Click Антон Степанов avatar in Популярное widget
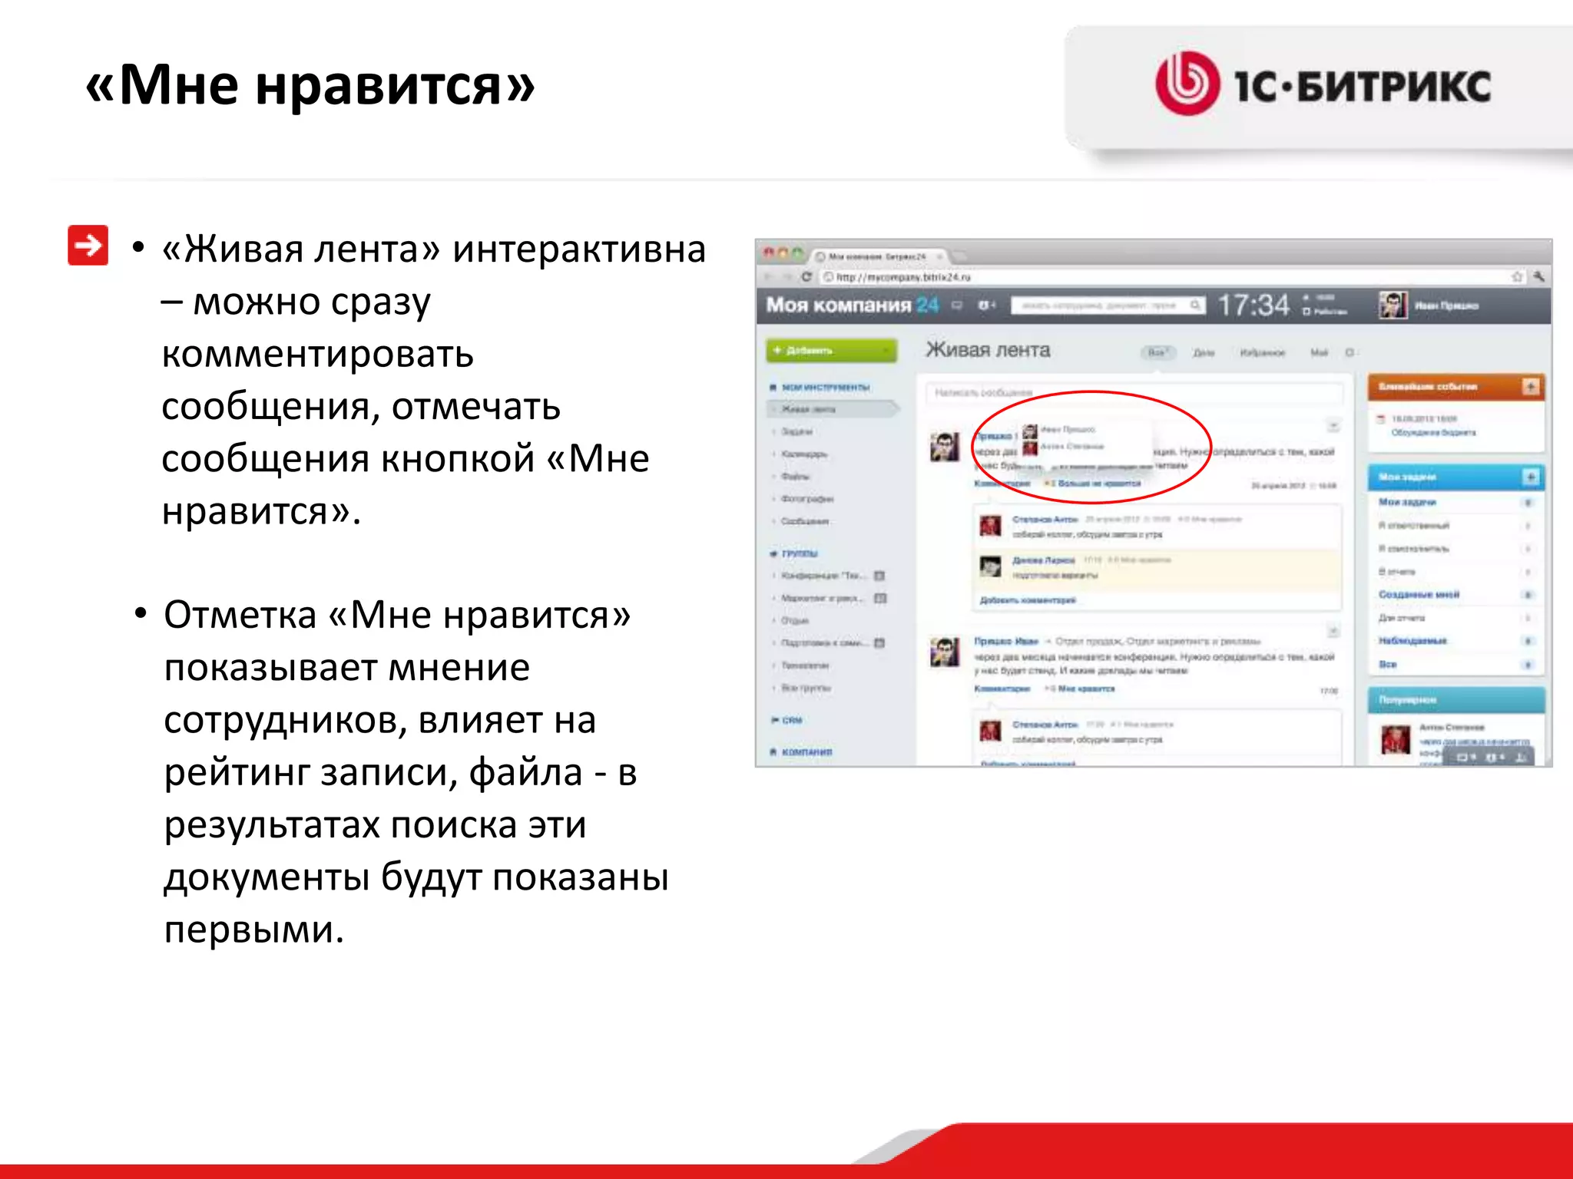The image size is (1573, 1179). pos(1396,740)
